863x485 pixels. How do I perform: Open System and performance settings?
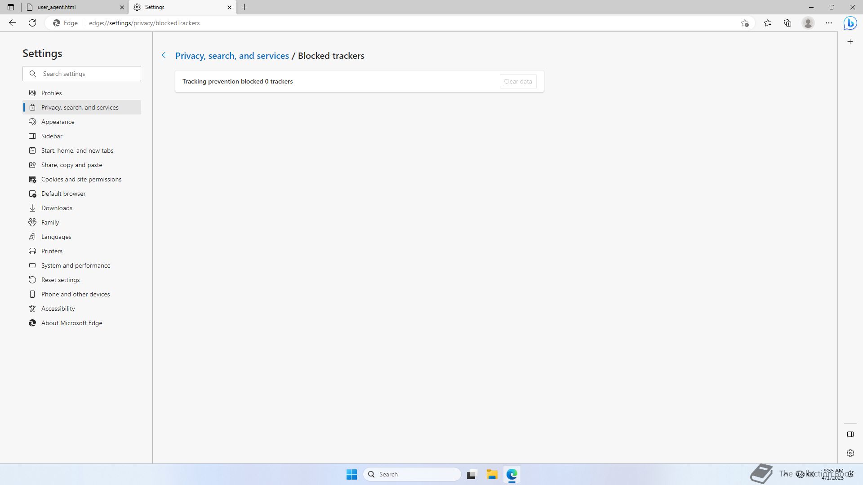click(x=82, y=265)
